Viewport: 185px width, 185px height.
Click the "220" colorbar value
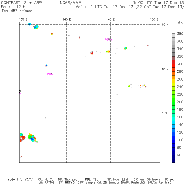[180, 94]
